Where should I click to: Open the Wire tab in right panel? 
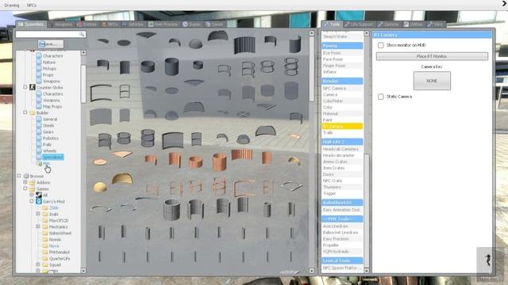436,25
